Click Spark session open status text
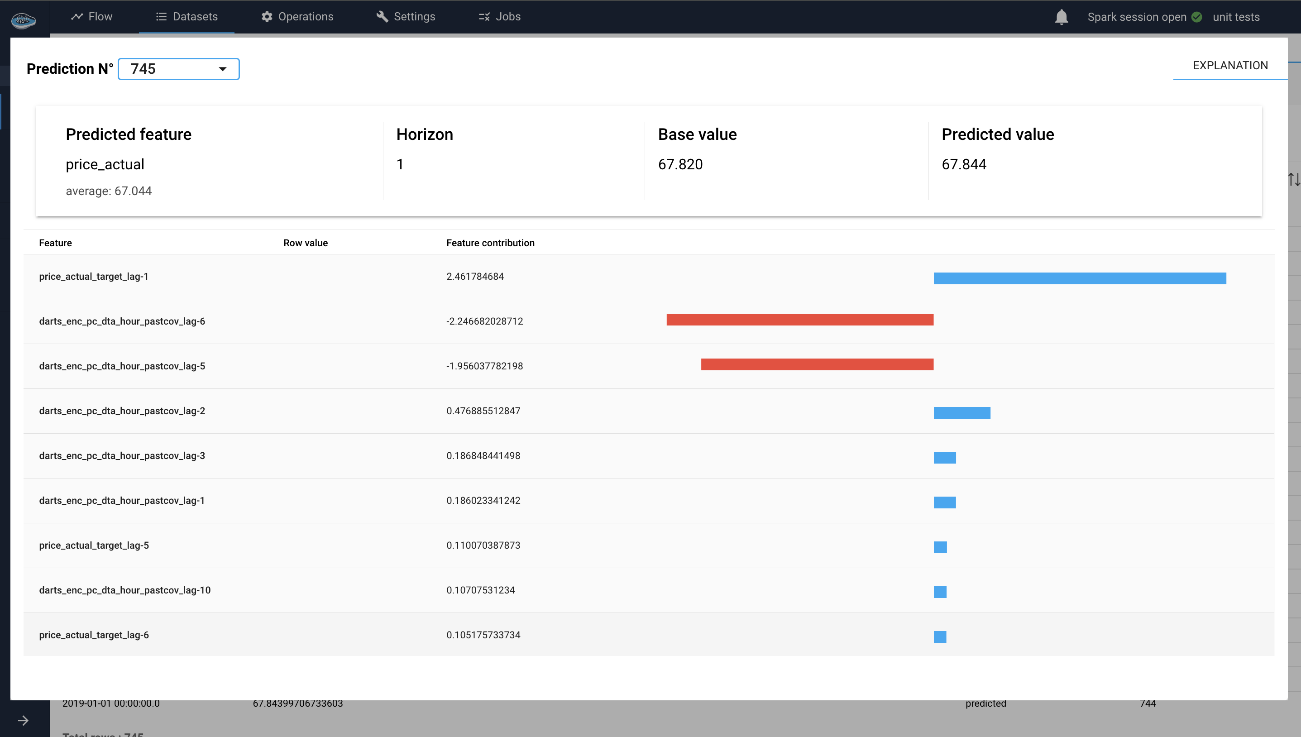Viewport: 1301px width, 737px height. [1137, 17]
